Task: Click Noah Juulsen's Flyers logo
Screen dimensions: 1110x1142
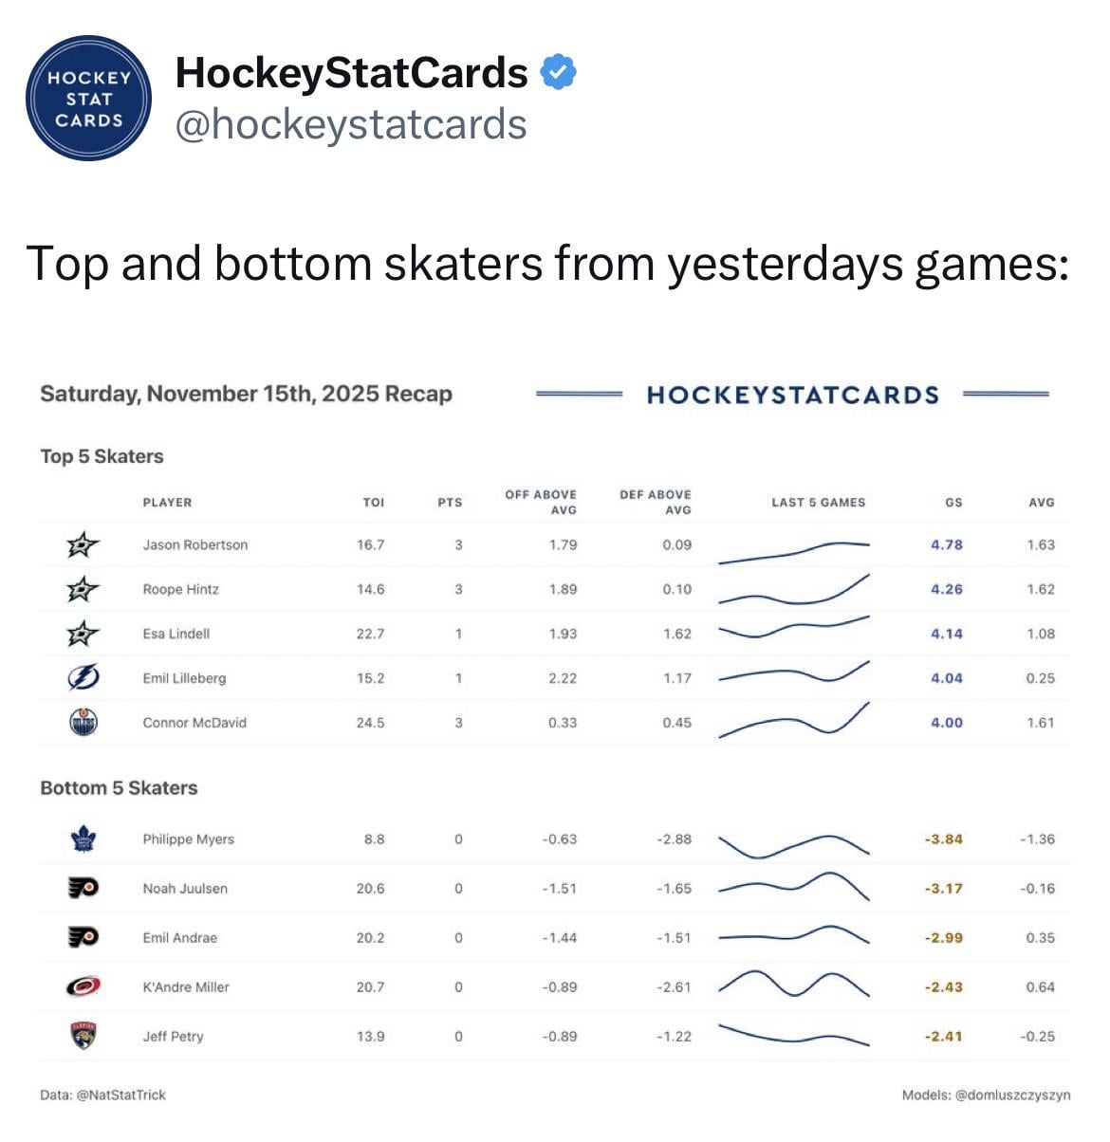Action: point(83,889)
